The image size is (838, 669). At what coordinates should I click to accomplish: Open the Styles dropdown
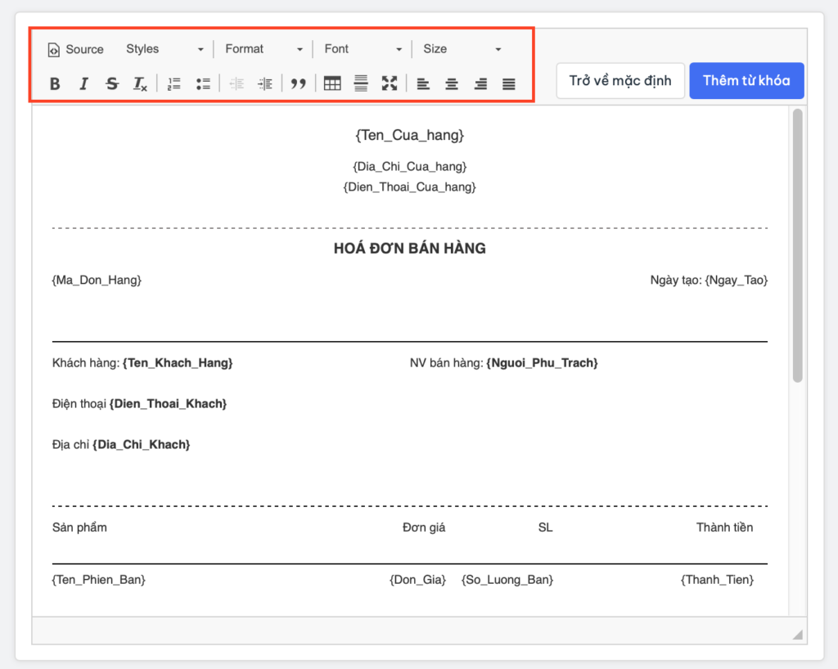(164, 49)
